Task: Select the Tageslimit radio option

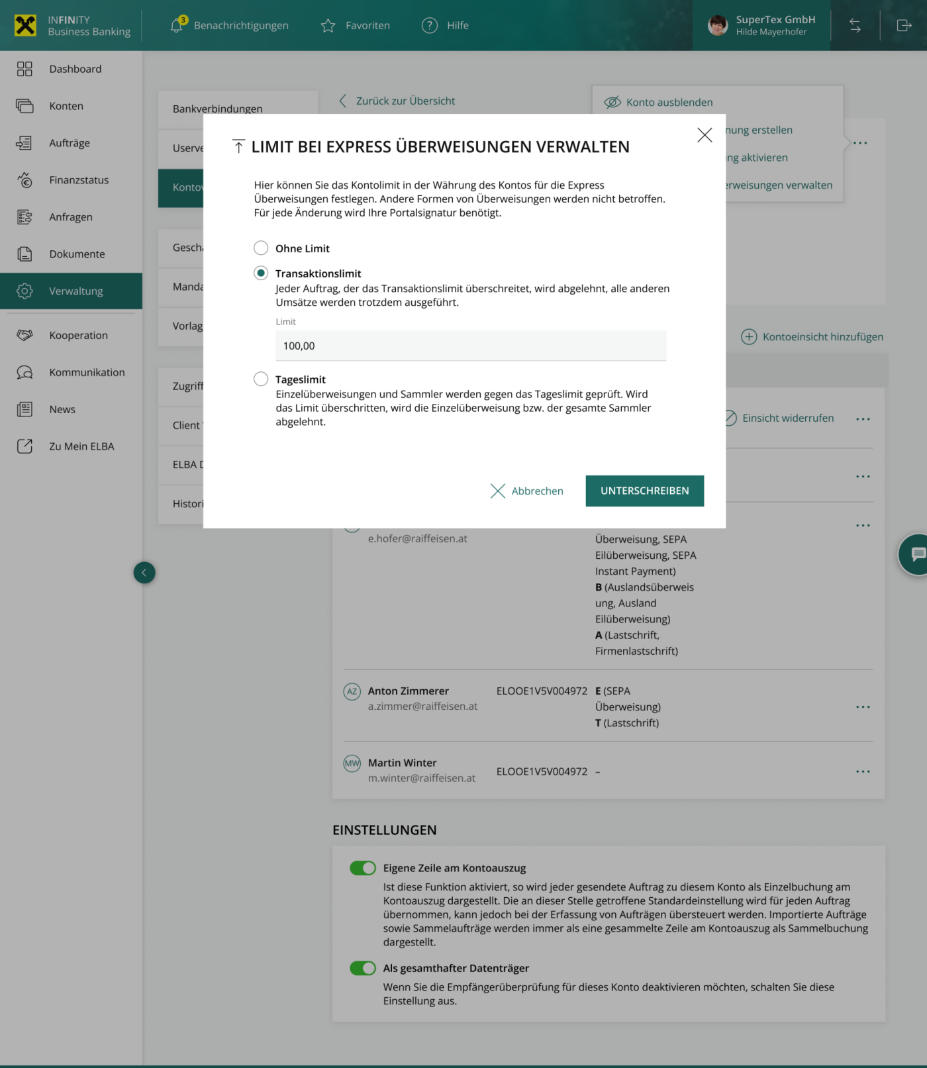Action: [x=261, y=379]
